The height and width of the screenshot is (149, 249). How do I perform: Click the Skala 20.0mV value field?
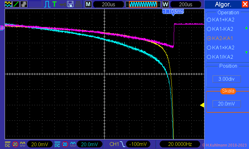click(226, 104)
